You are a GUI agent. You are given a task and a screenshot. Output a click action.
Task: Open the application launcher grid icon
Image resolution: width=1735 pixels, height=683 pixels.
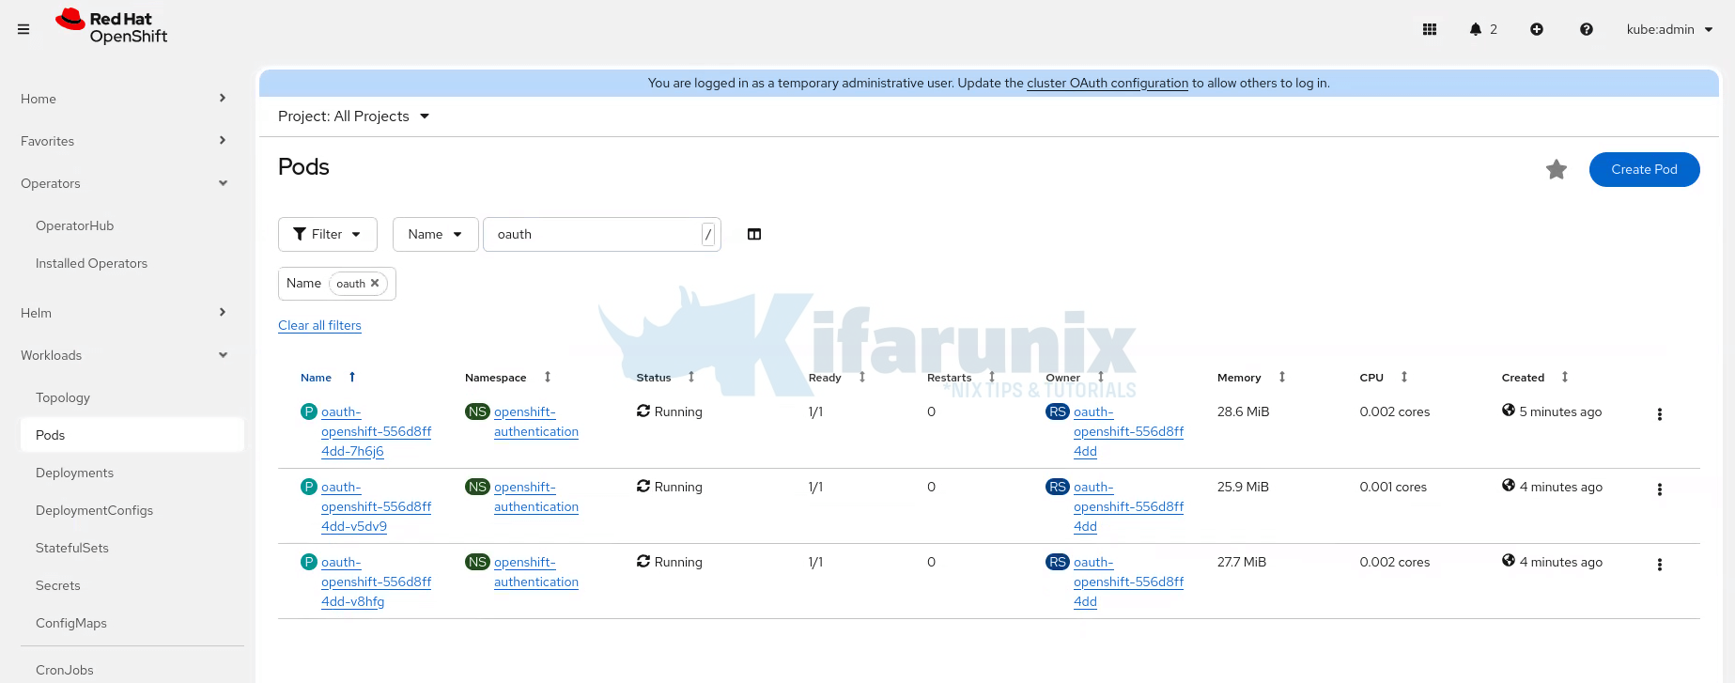tap(1430, 29)
